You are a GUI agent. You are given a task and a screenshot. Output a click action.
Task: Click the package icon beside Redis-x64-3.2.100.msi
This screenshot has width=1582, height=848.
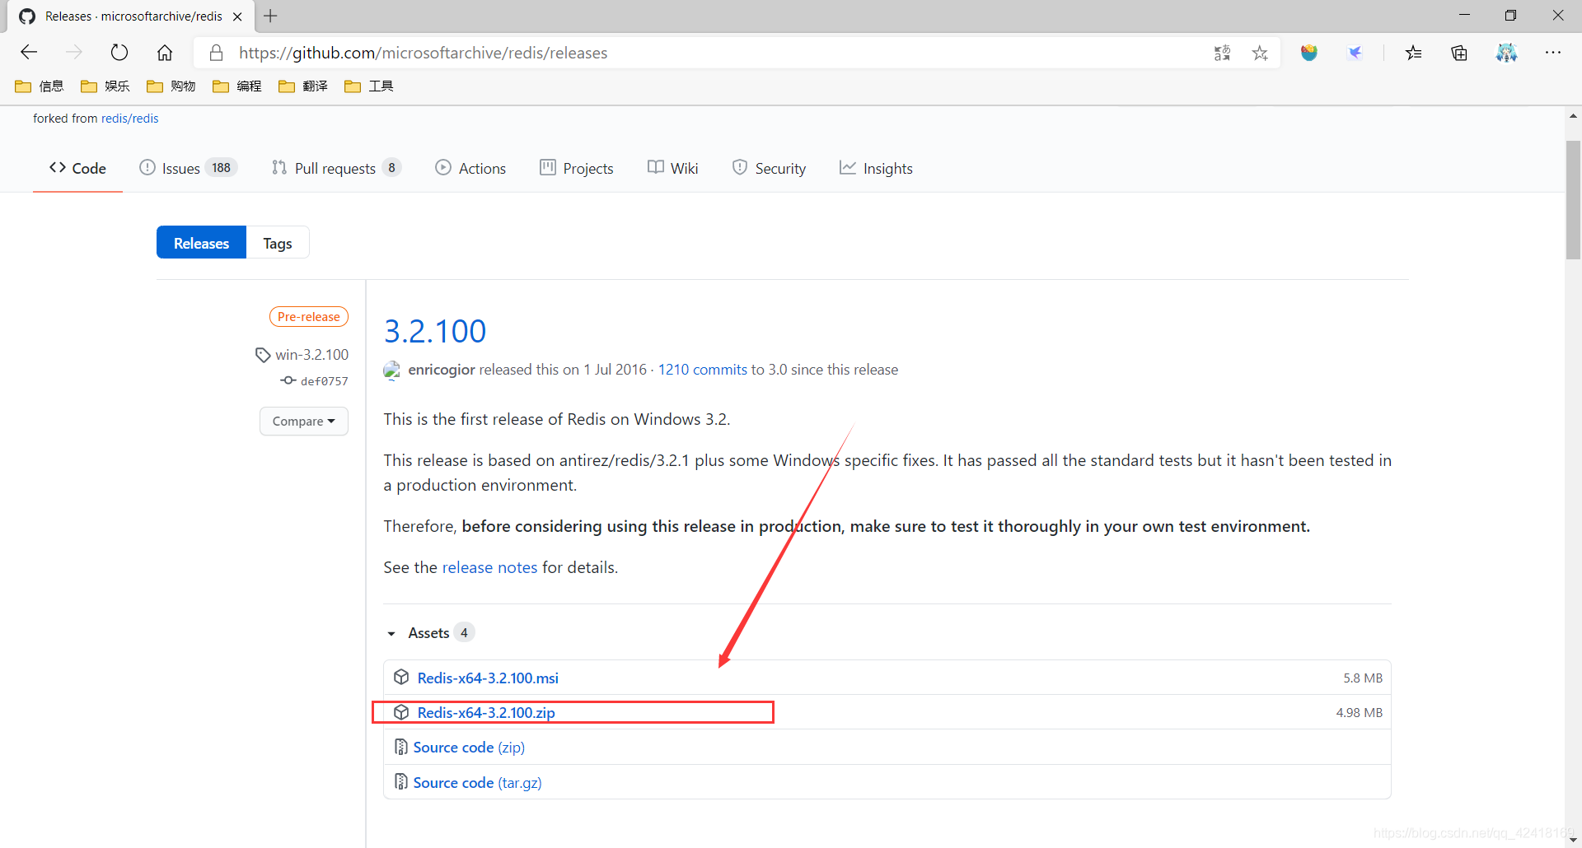401,677
